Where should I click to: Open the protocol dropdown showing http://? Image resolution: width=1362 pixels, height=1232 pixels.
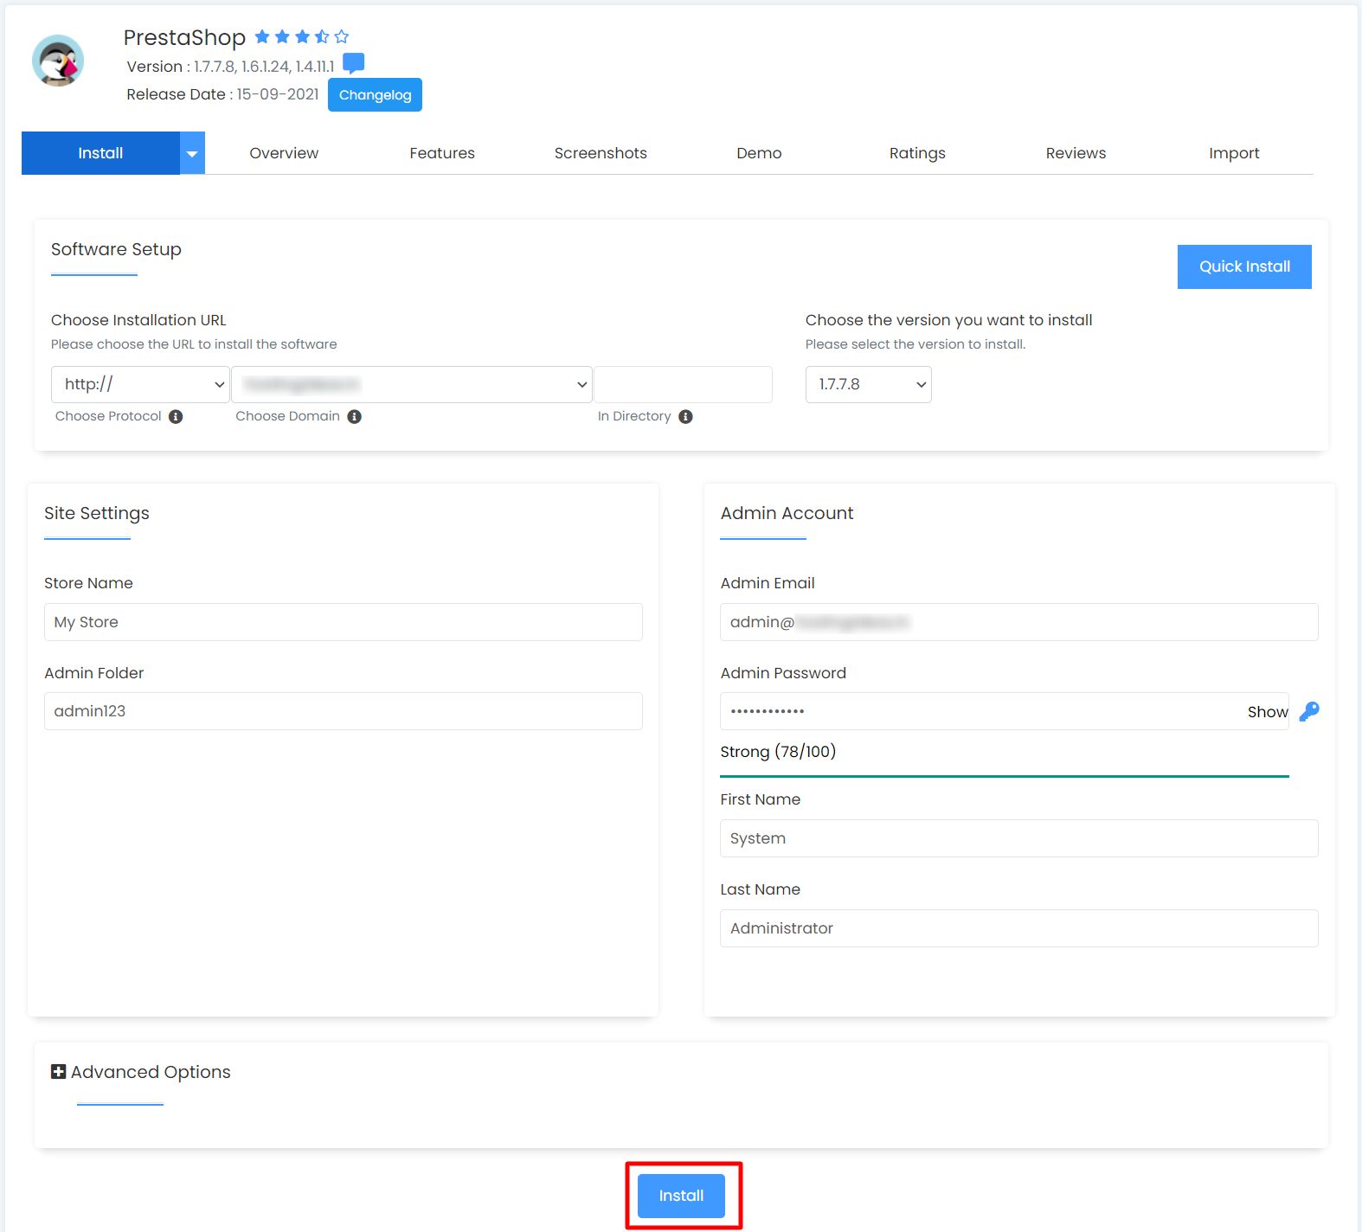click(x=140, y=384)
